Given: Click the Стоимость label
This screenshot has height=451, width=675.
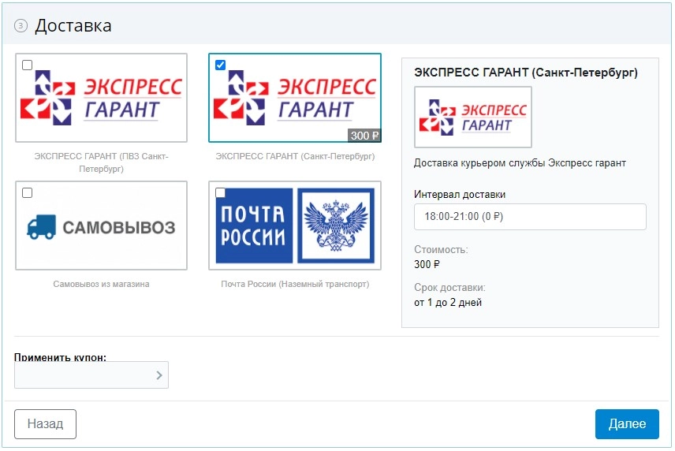Looking at the screenshot, I should (x=441, y=250).
